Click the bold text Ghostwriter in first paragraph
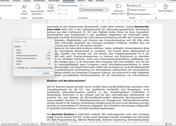Viewport: 176px width, 126px height. pyautogui.click(x=142, y=27)
